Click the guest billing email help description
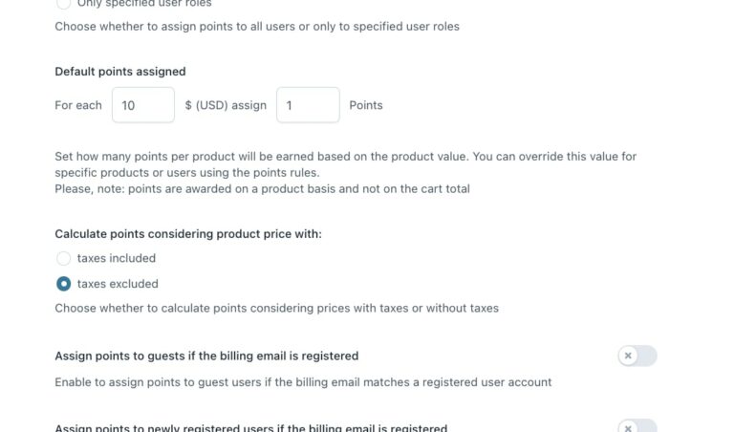 (303, 382)
